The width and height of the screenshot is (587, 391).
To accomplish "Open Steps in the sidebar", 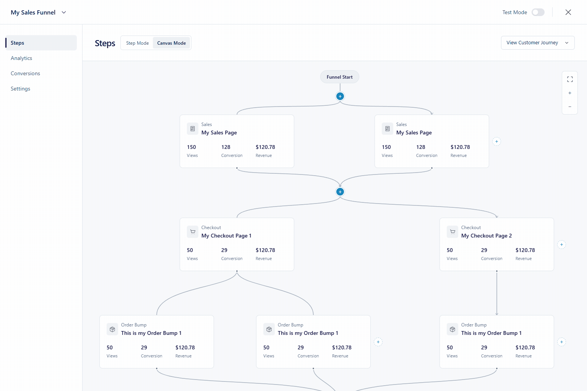I will click(x=41, y=43).
